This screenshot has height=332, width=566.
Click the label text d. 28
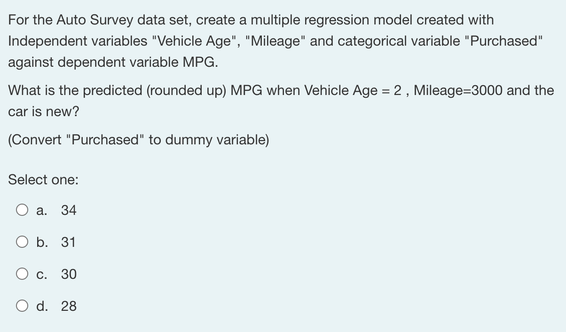(55, 306)
